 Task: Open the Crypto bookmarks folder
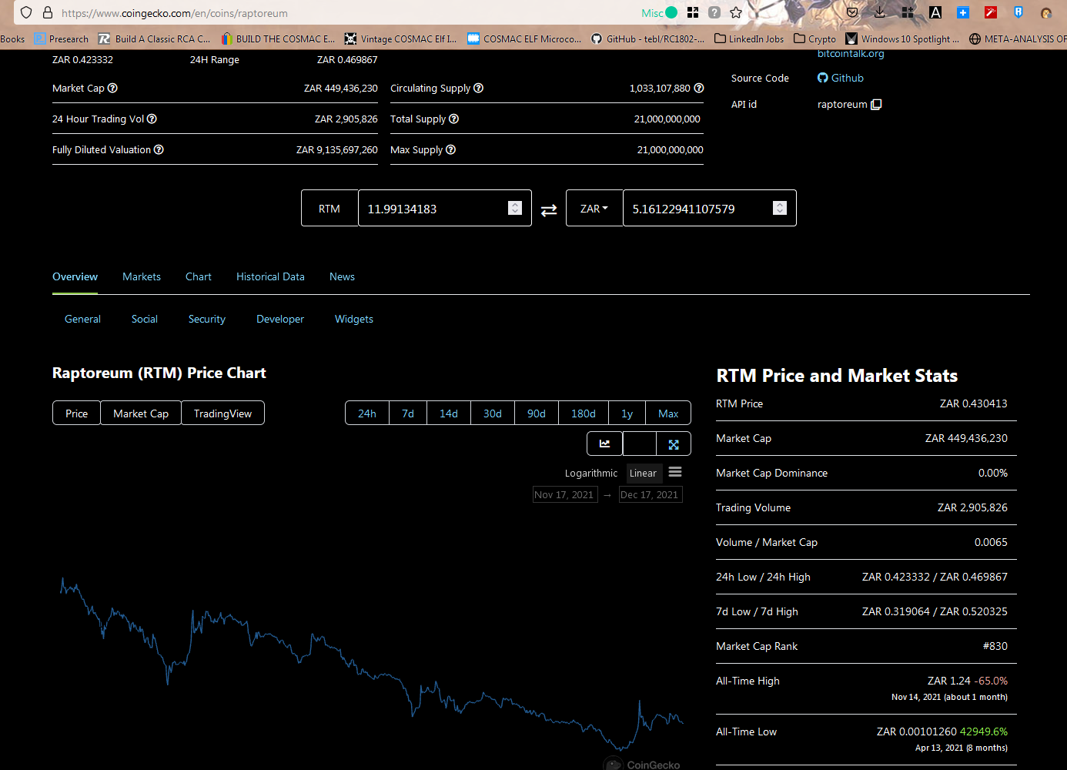[x=814, y=38]
